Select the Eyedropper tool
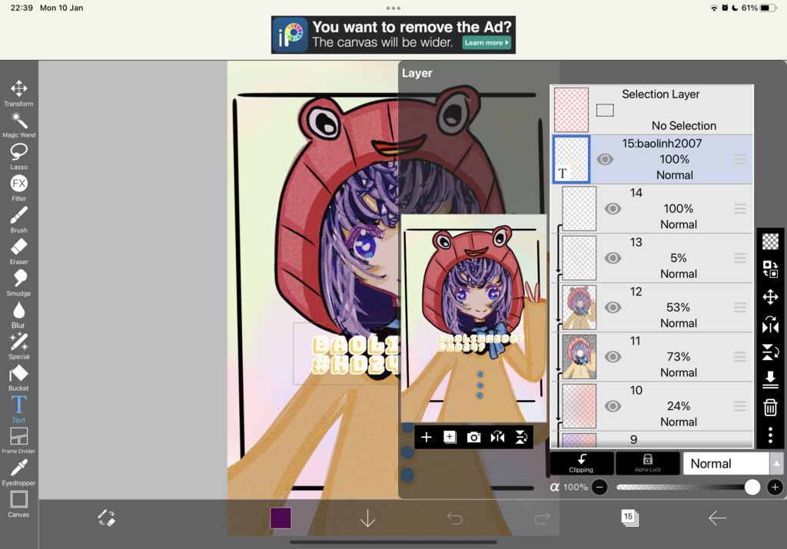 18,472
